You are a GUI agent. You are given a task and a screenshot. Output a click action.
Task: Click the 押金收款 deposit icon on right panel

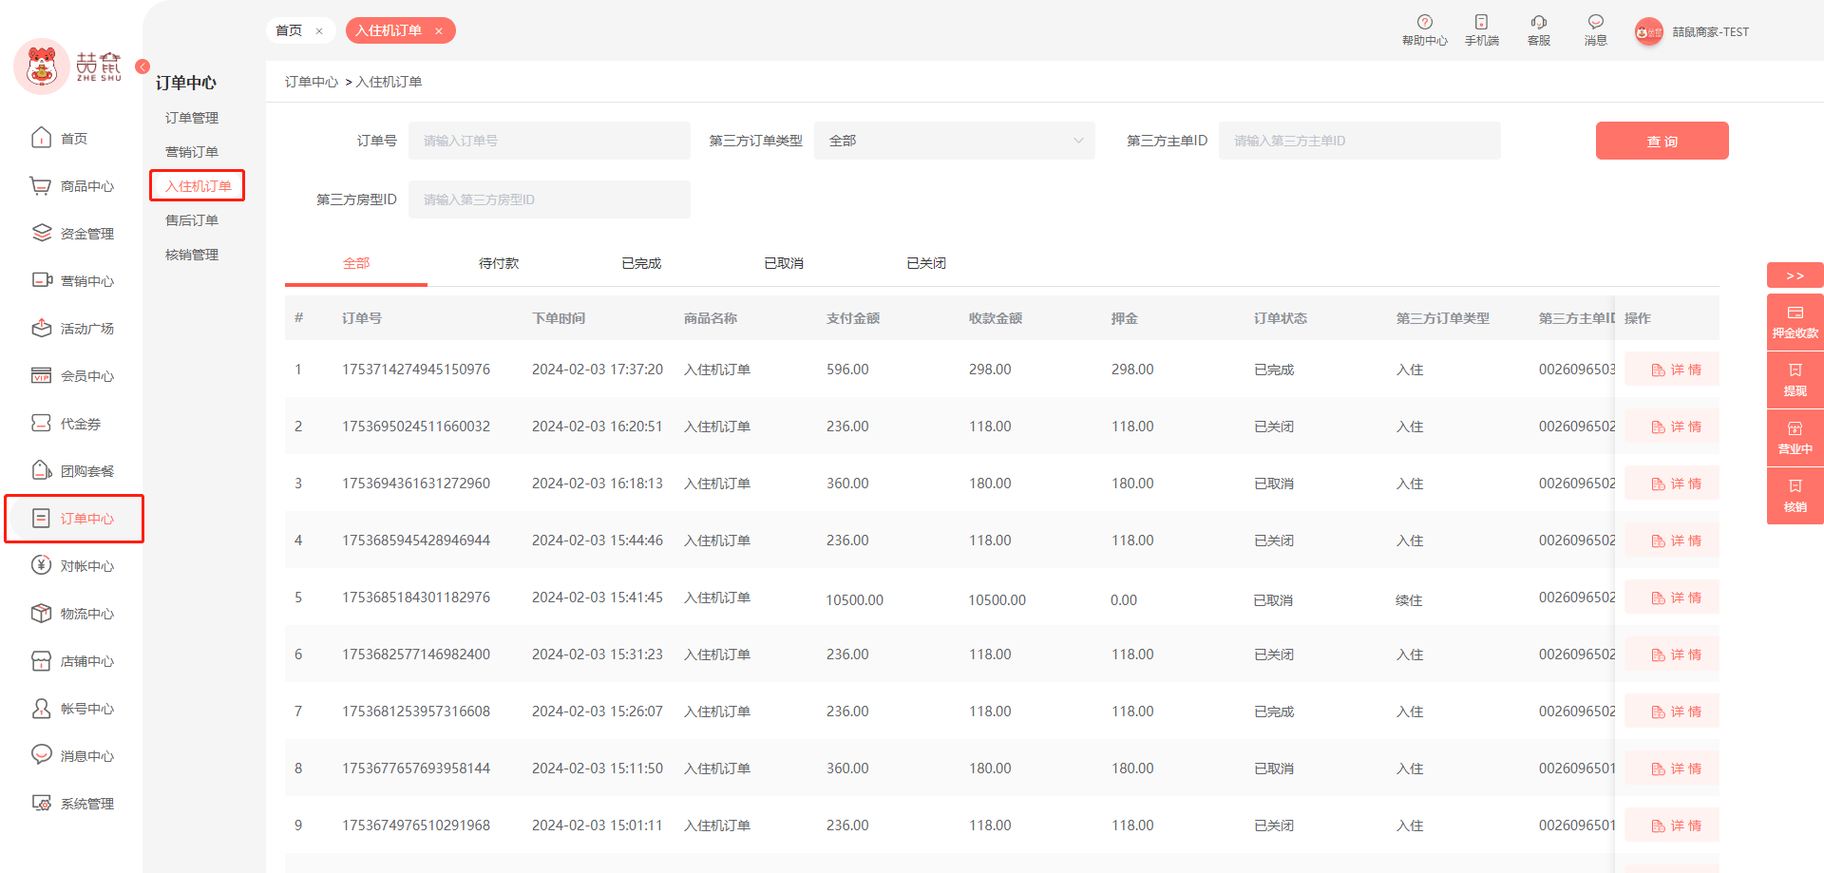[x=1795, y=313]
